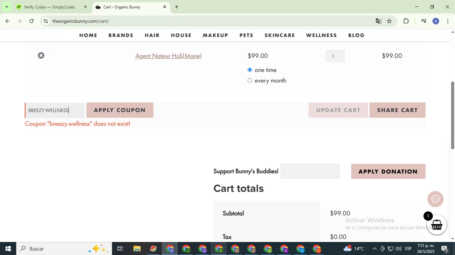Open the Agent Nateur Holi(Mane) product link

(168, 56)
